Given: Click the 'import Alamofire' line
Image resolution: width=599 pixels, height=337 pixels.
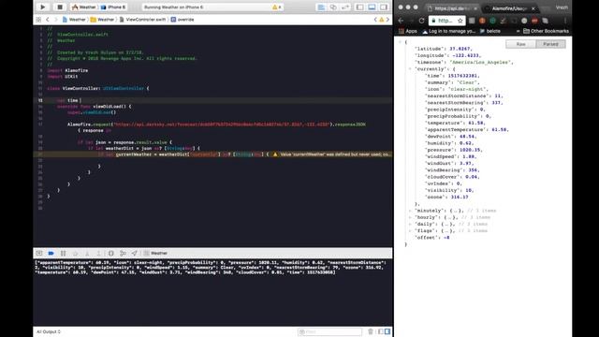Looking at the screenshot, I should coord(67,70).
